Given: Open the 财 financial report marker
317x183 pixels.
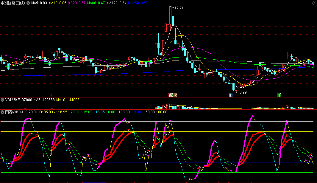Looking at the screenshot, I should (231, 95).
